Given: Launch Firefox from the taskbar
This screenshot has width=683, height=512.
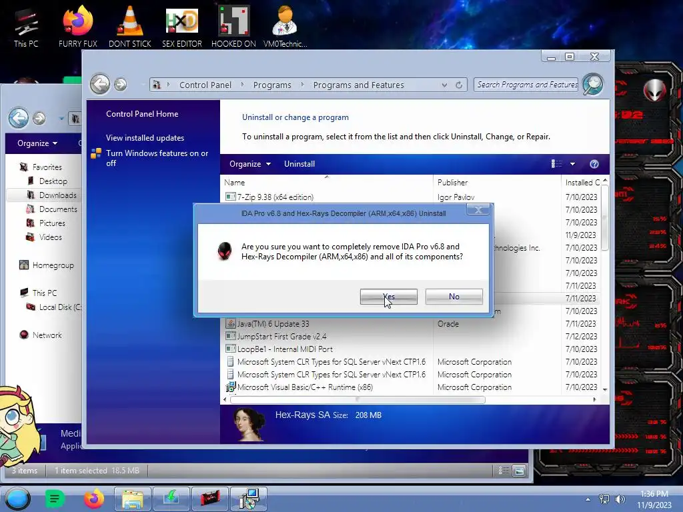Looking at the screenshot, I should click(93, 499).
